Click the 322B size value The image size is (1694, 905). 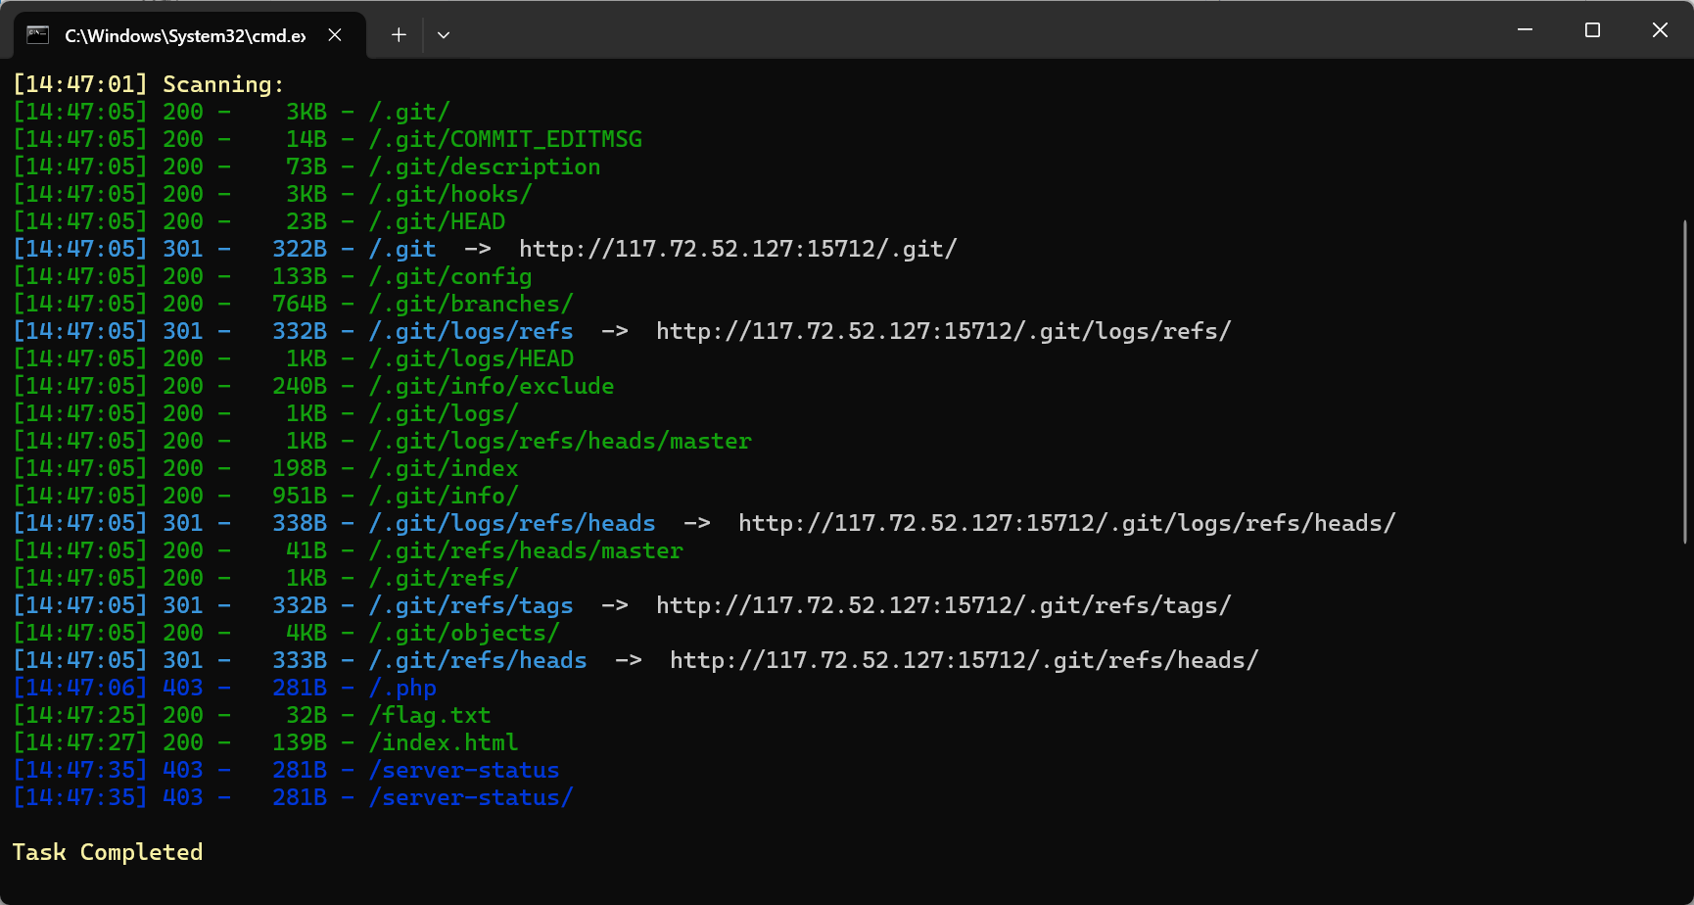(x=300, y=249)
